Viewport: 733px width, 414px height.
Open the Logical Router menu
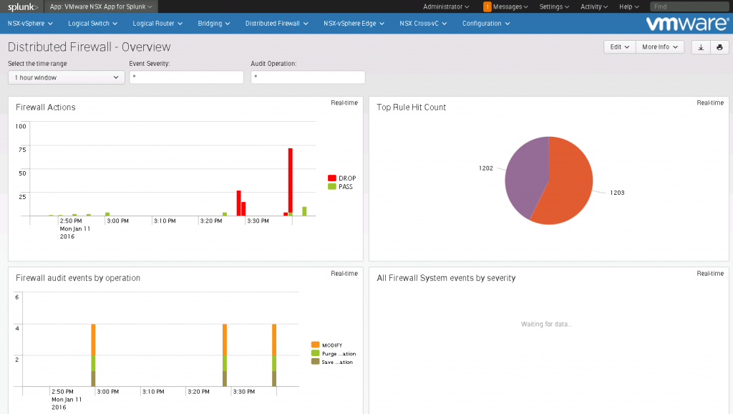coord(157,24)
